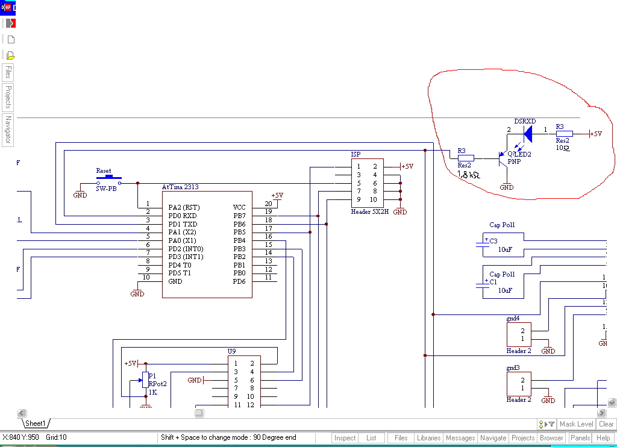Open the Projects side panel tab
This screenshot has width=617, height=447.
(x=8, y=97)
